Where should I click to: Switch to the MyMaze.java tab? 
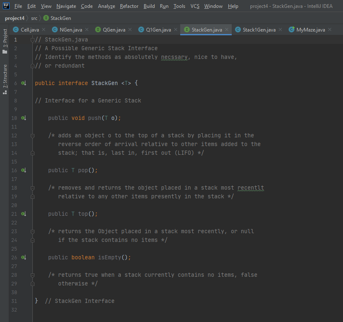pos(311,30)
